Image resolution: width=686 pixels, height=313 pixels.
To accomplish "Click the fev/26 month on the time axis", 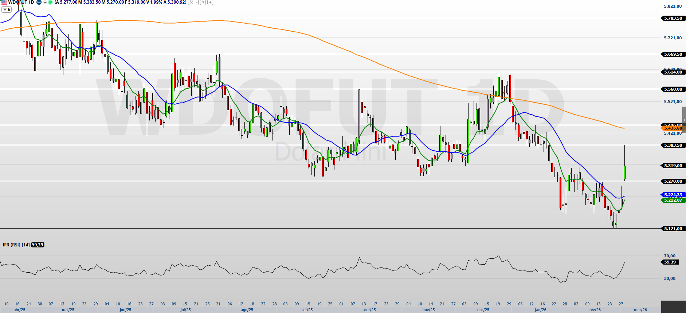I will (x=595, y=310).
